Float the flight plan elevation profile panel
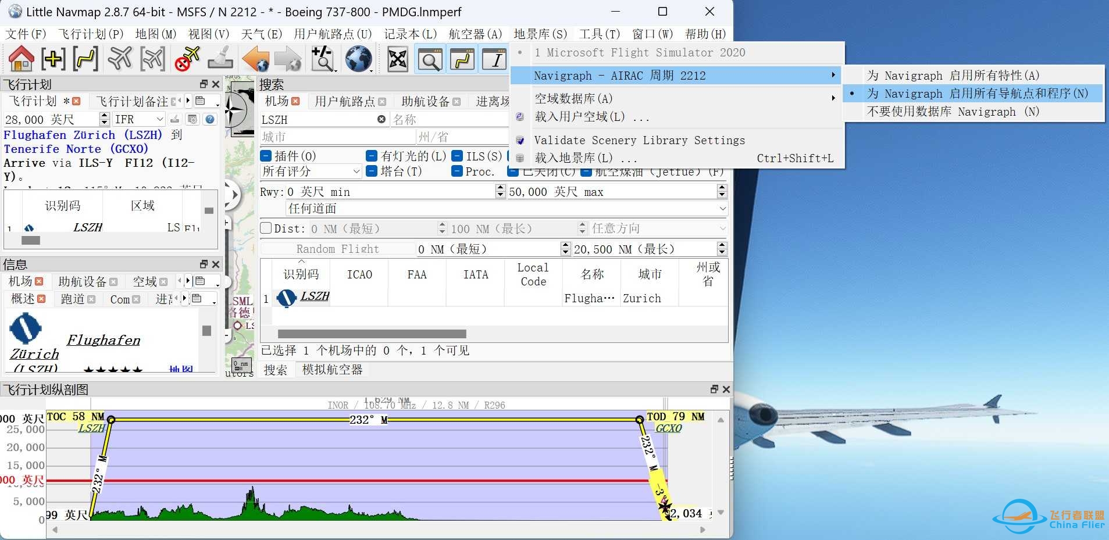 [714, 389]
